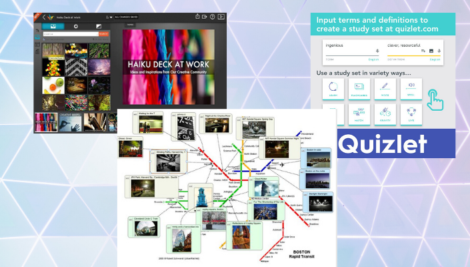
Task: Select the Reflections of Copley Square node
Action: [x=245, y=236]
